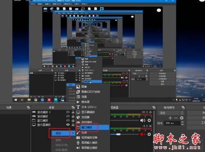Viewport: 205px width, 152px height.
Task: Open settings gear of the first audio channel
Action: click(x=149, y=120)
